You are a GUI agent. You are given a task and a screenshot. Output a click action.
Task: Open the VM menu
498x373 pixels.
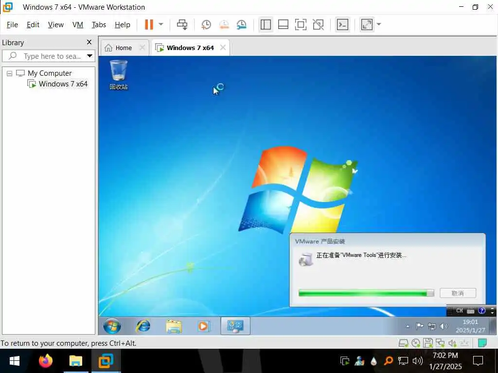[78, 25]
